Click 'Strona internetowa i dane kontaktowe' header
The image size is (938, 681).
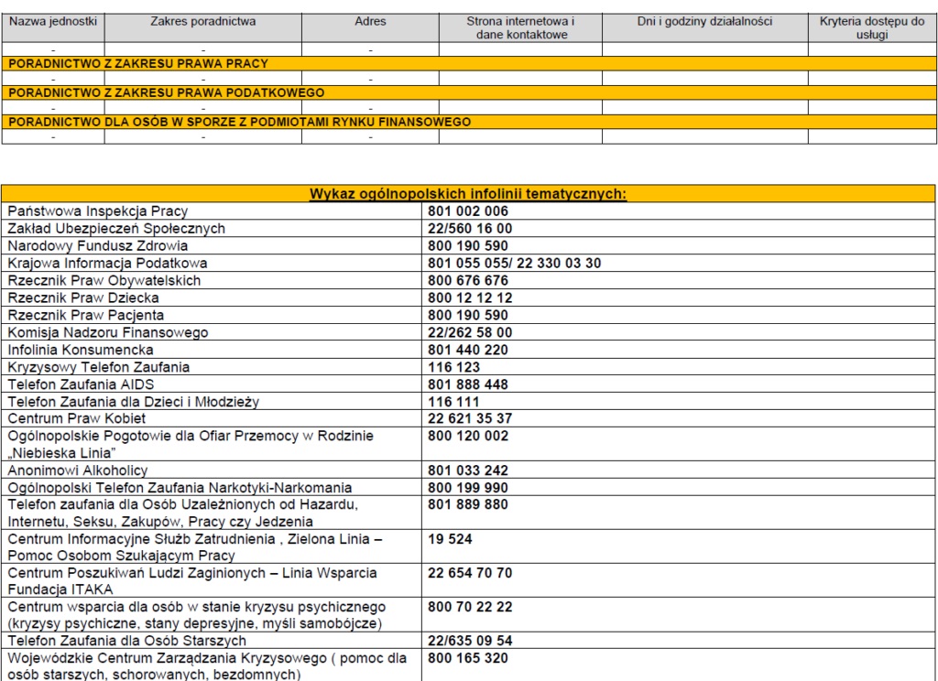tap(520, 28)
